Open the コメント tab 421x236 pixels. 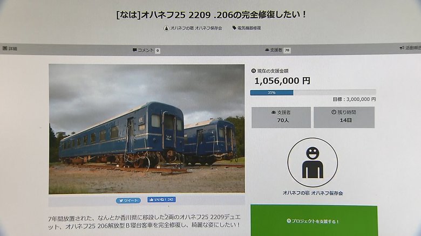pyautogui.click(x=146, y=50)
